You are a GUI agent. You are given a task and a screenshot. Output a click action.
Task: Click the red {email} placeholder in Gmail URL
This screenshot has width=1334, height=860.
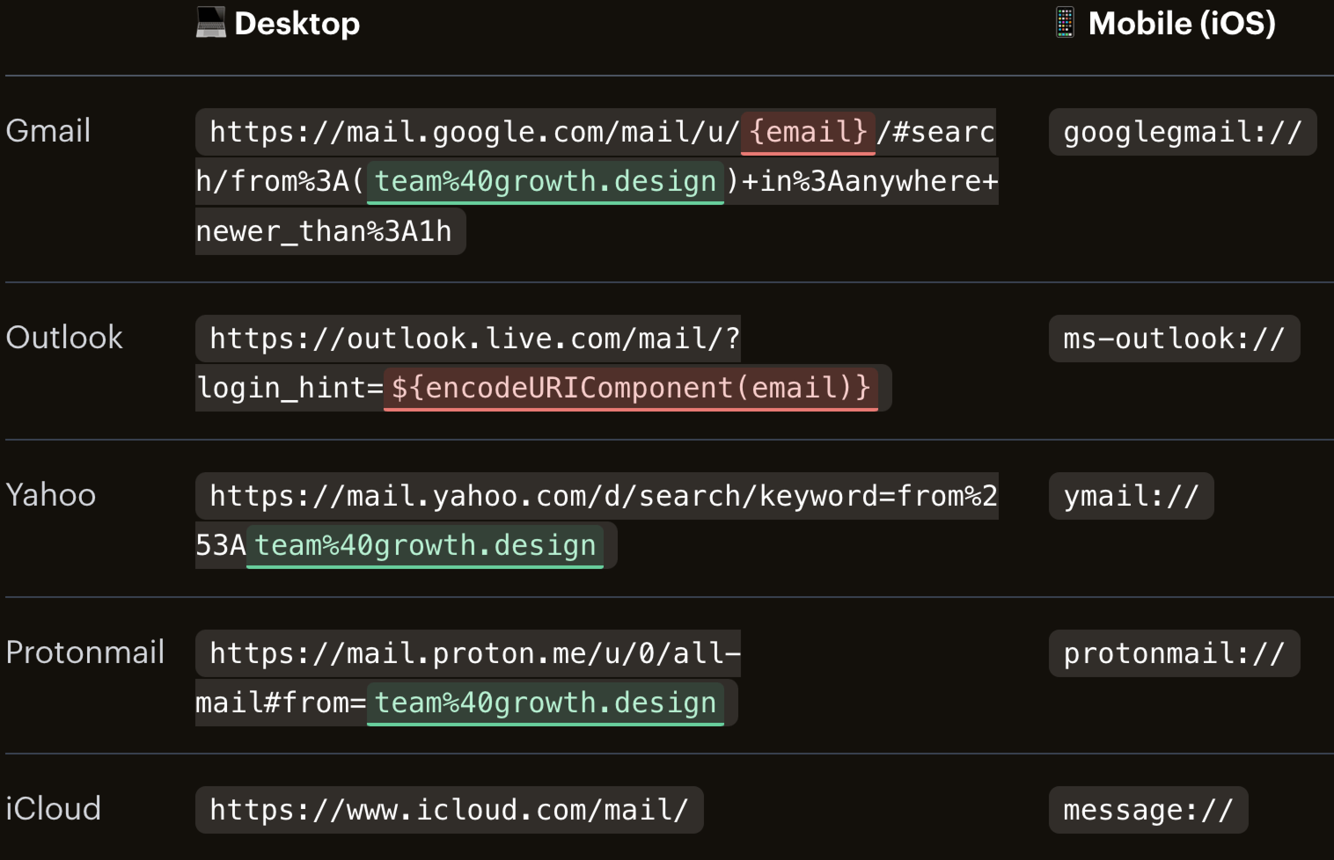807,132
